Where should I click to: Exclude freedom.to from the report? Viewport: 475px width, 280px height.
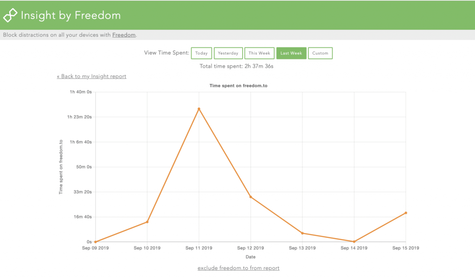coord(238,268)
